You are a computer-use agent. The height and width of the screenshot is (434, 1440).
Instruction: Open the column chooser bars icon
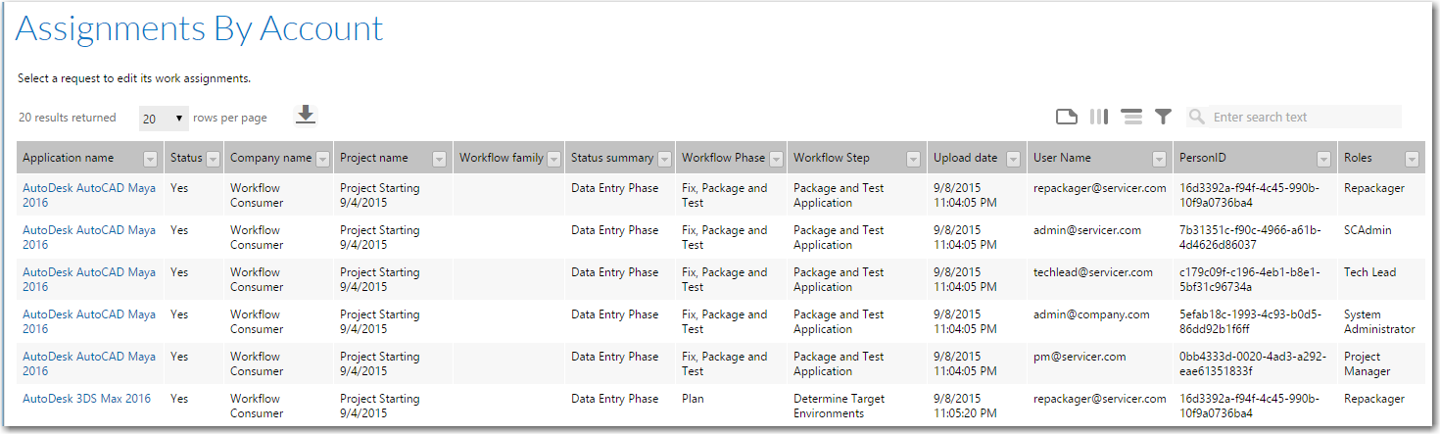pyautogui.click(x=1099, y=117)
